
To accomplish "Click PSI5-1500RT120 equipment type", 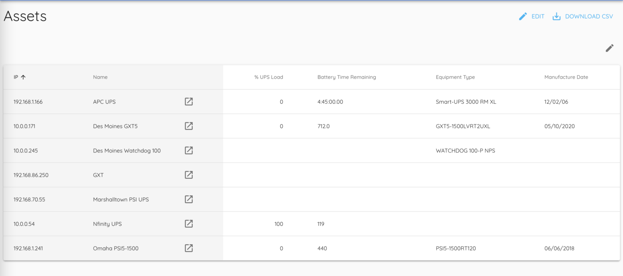I will click(x=456, y=248).
